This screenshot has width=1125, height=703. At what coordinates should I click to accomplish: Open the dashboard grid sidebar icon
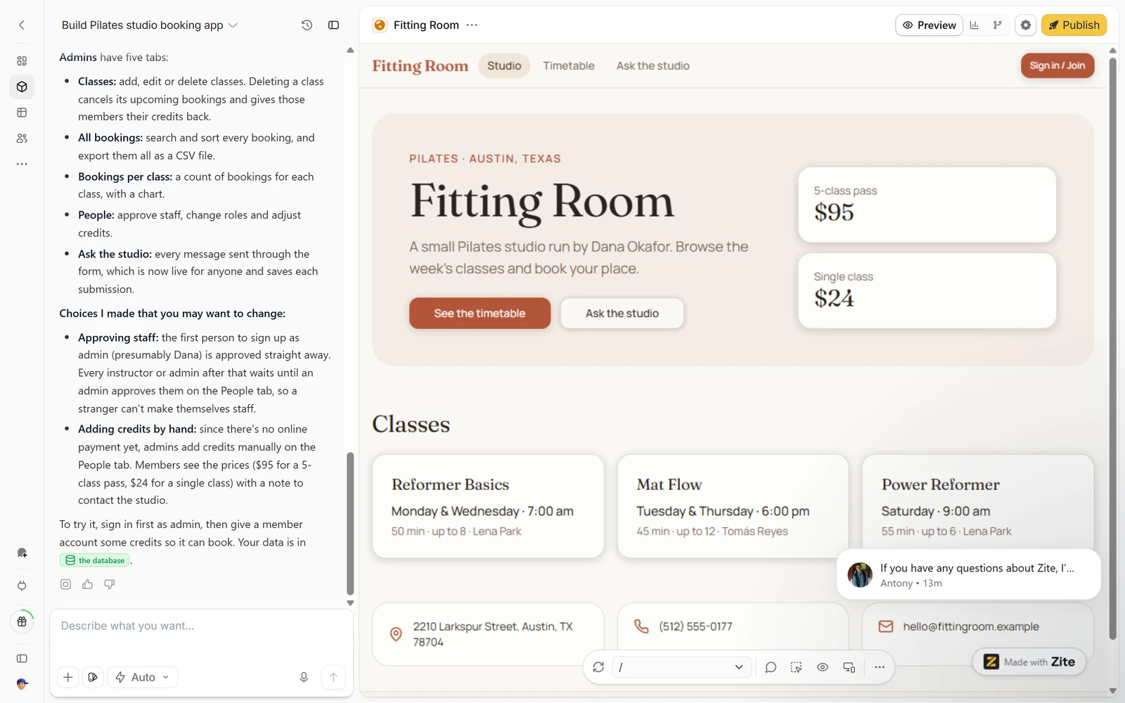click(x=22, y=61)
